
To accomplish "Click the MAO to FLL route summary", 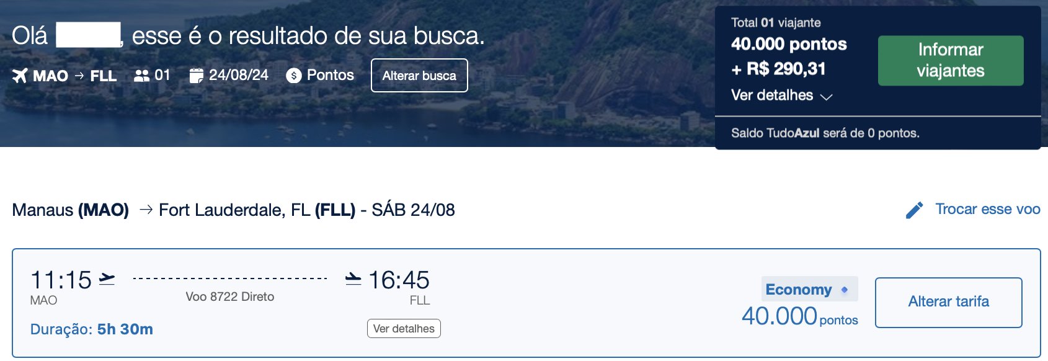I will 74,76.
